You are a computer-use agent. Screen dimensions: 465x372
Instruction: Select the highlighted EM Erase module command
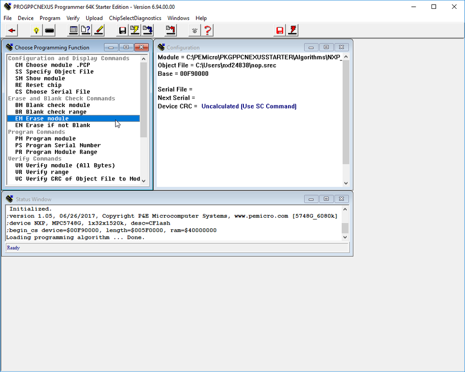73,119
